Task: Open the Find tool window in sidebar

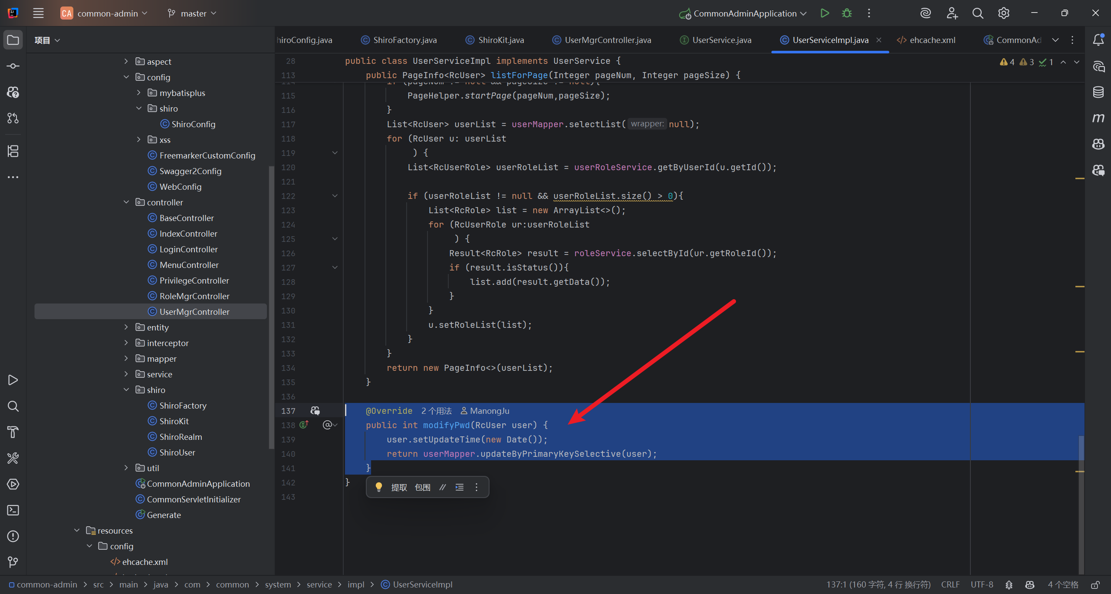Action: (13, 406)
